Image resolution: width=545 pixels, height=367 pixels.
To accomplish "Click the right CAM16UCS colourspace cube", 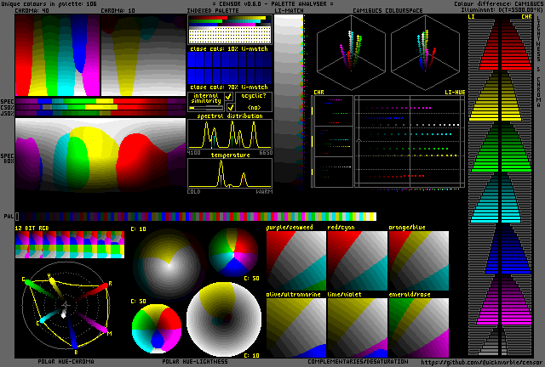I will click(425, 50).
